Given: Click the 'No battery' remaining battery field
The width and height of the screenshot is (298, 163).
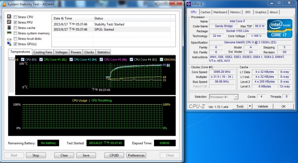Looking at the screenshot, I should [48, 143].
